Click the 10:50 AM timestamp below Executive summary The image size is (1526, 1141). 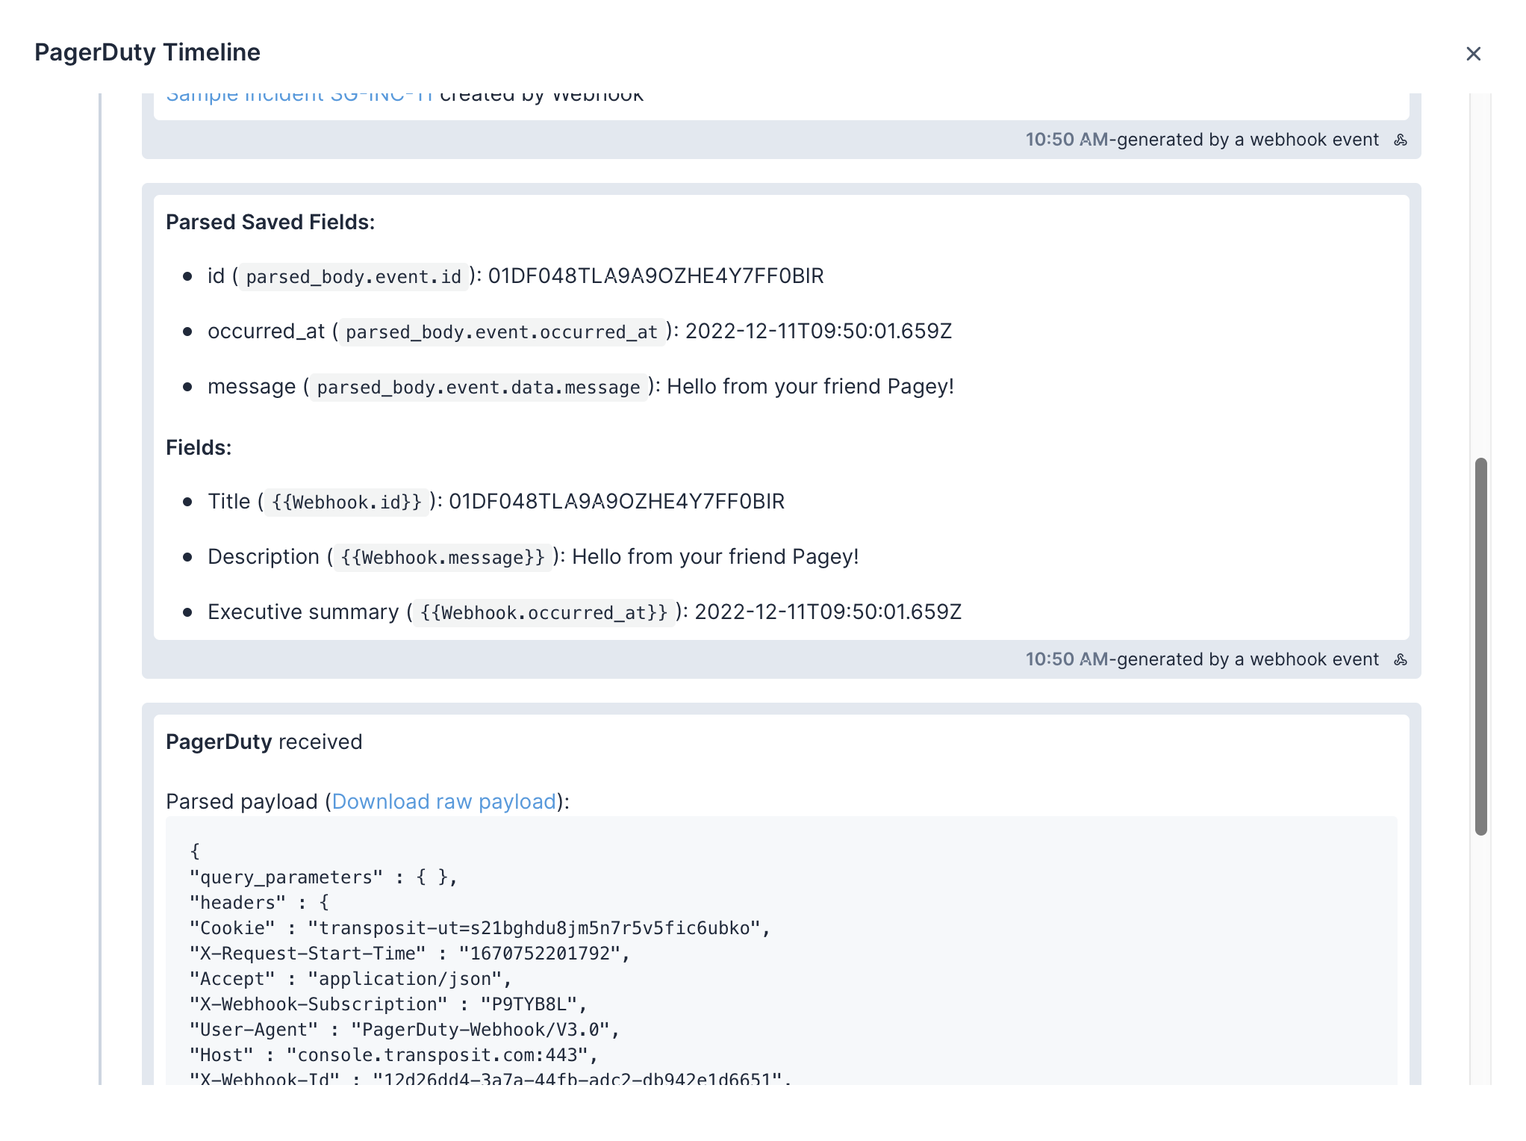point(1065,659)
